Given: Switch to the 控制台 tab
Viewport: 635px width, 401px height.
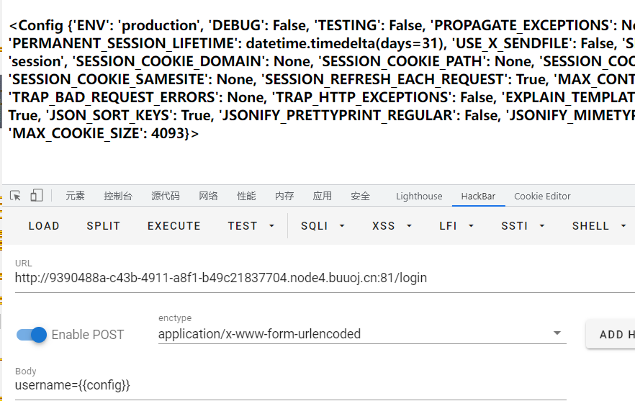Looking at the screenshot, I should coord(118,196).
